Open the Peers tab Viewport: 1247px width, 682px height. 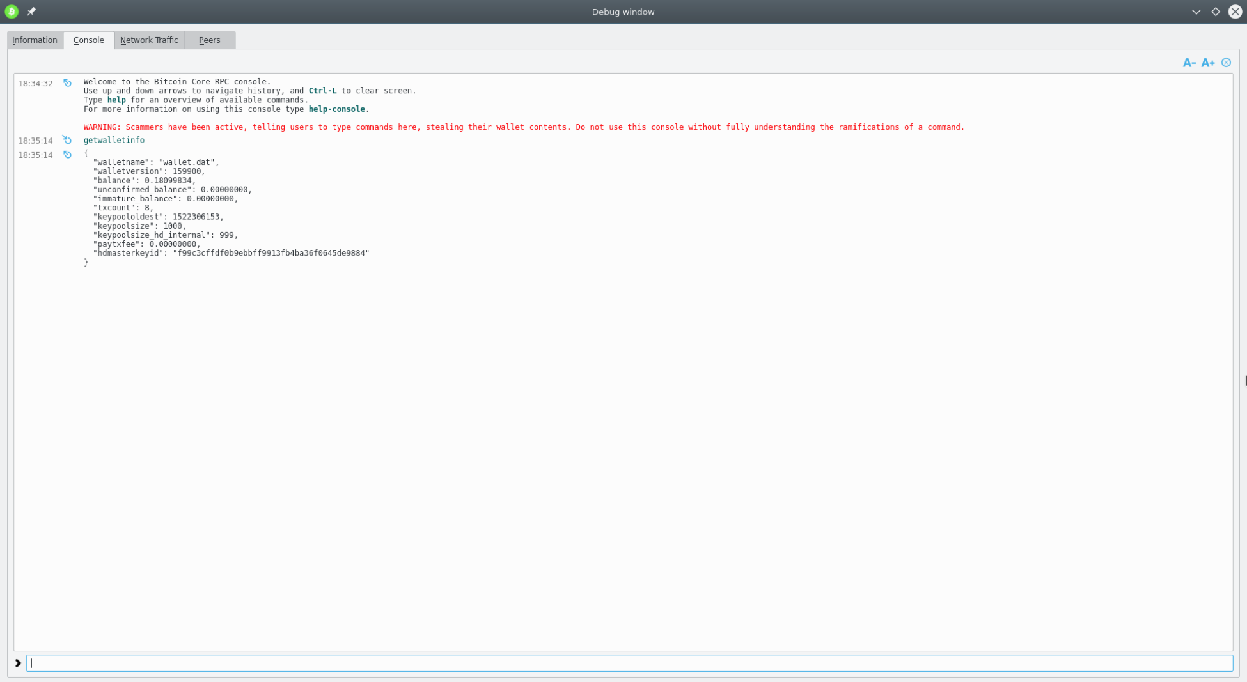[210, 40]
